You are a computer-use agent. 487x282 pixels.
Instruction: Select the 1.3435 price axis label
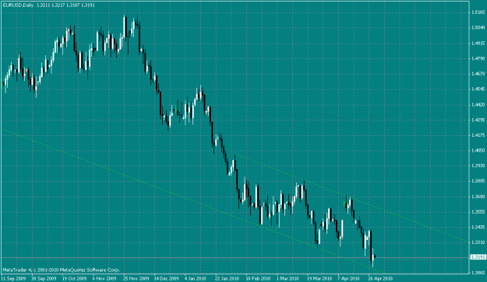(x=478, y=227)
